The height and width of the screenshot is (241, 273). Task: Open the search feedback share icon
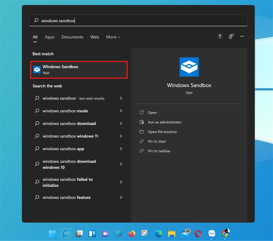tap(231, 36)
